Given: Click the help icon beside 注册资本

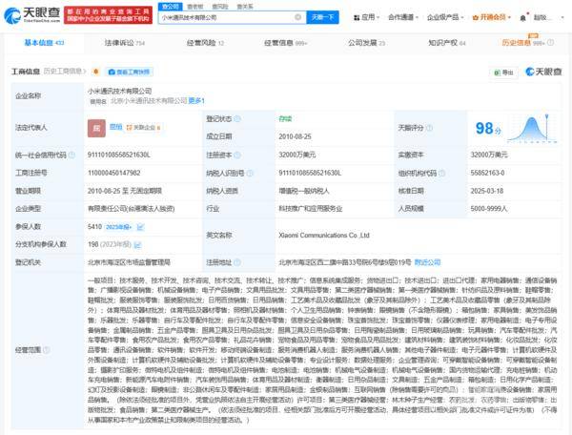Looking at the screenshot, I should click(x=237, y=155).
